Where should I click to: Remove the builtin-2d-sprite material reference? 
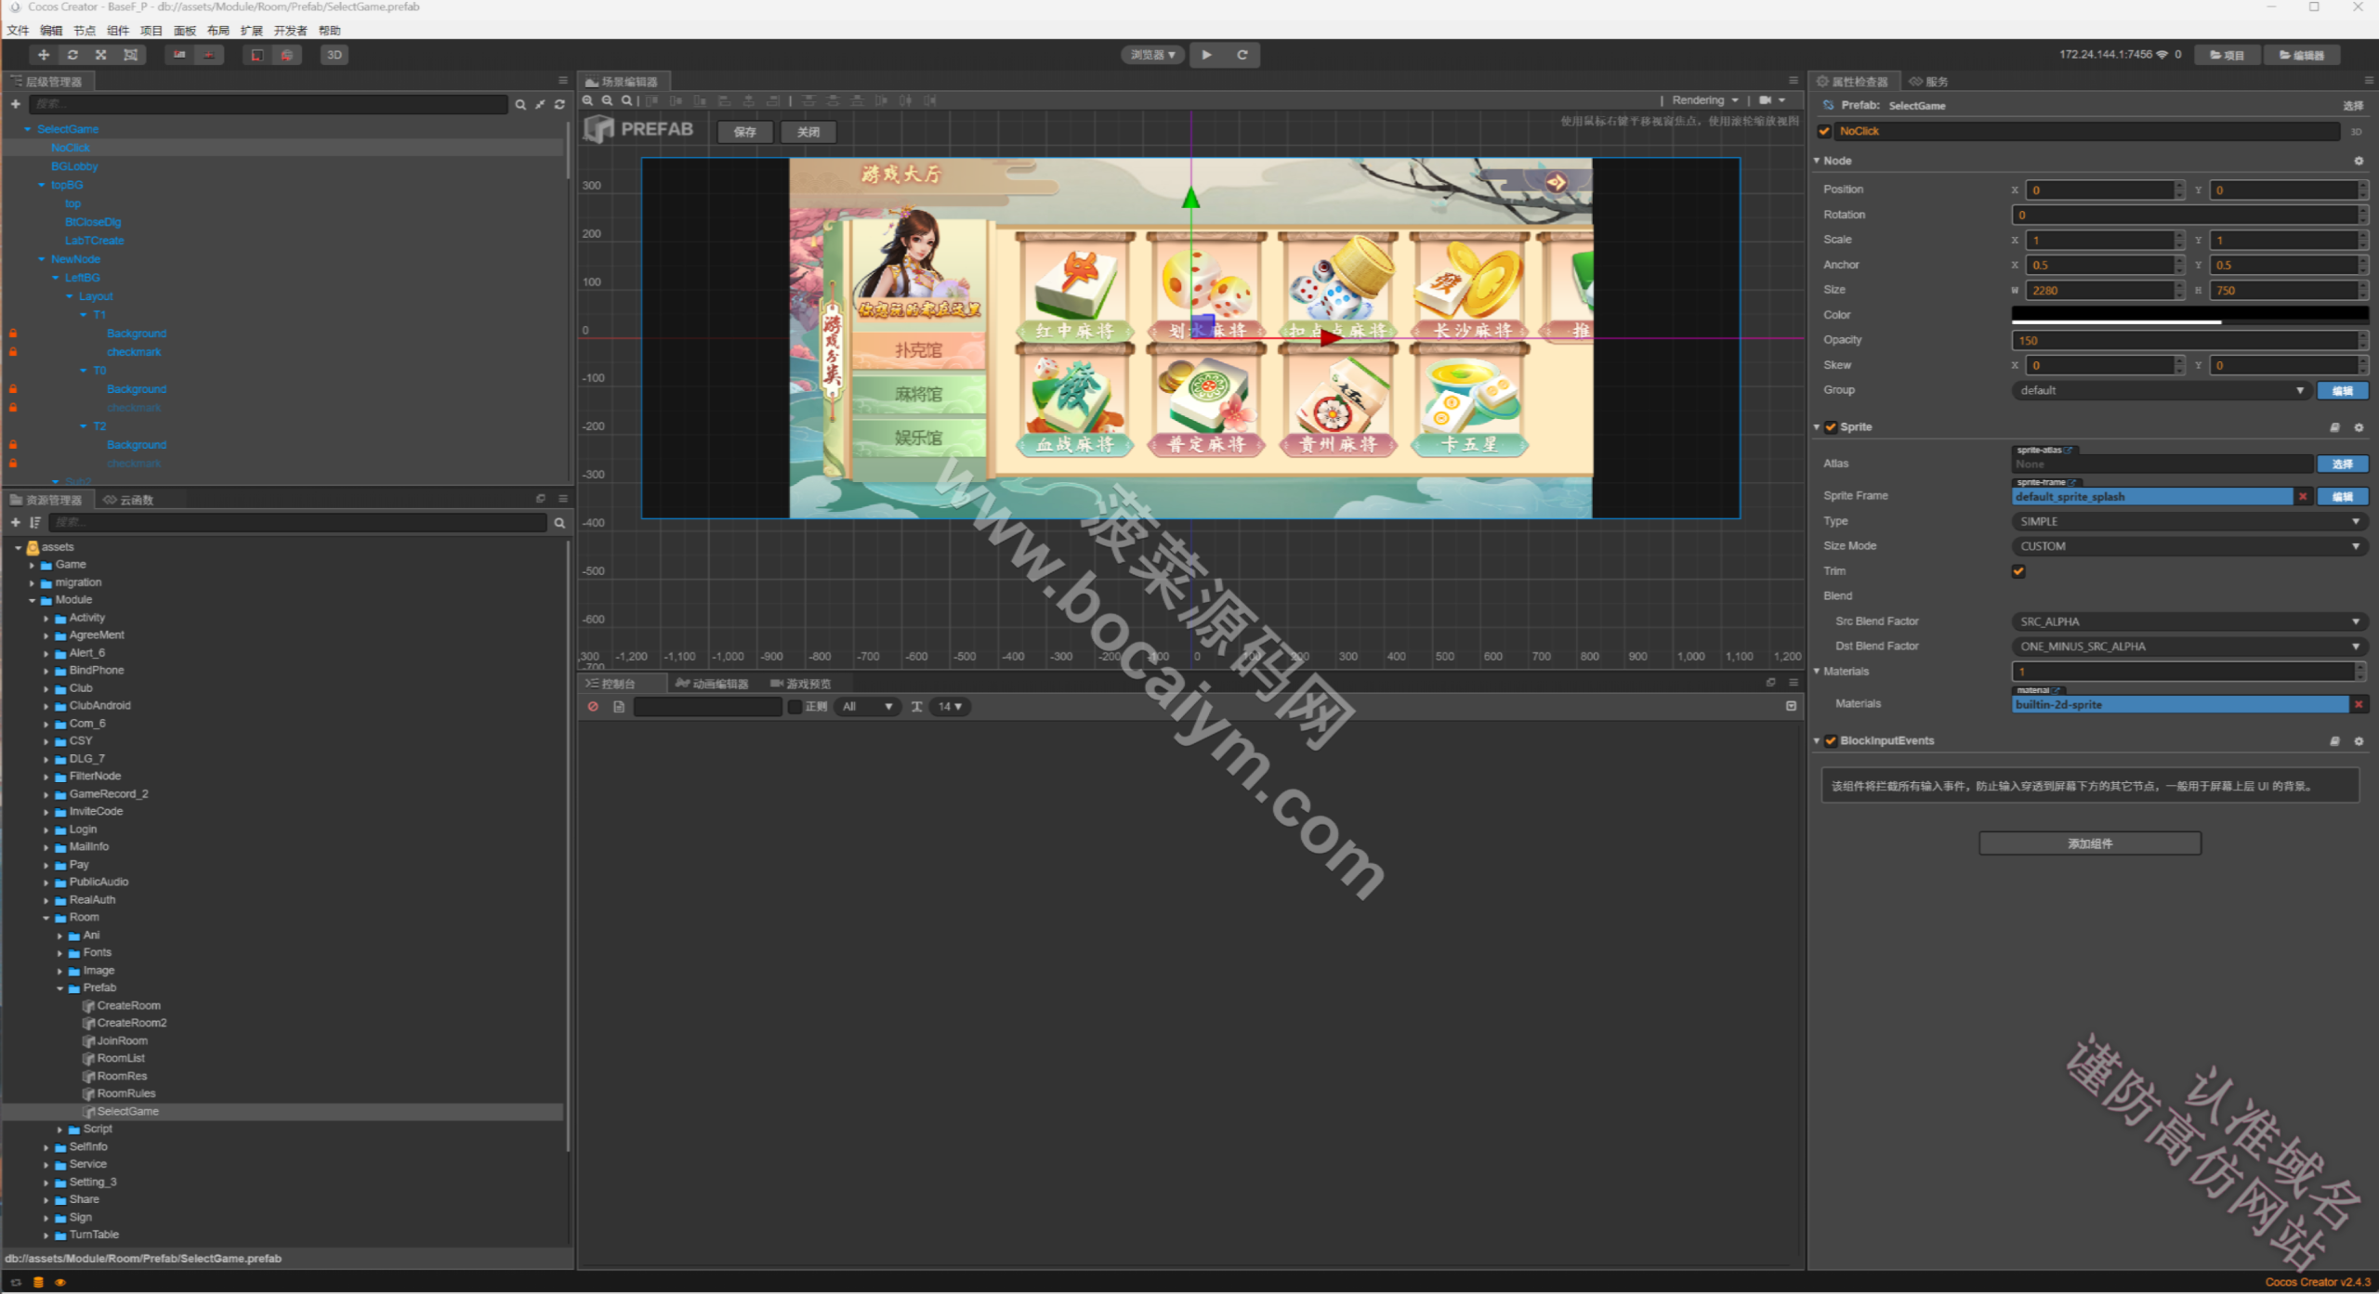[x=2359, y=705]
